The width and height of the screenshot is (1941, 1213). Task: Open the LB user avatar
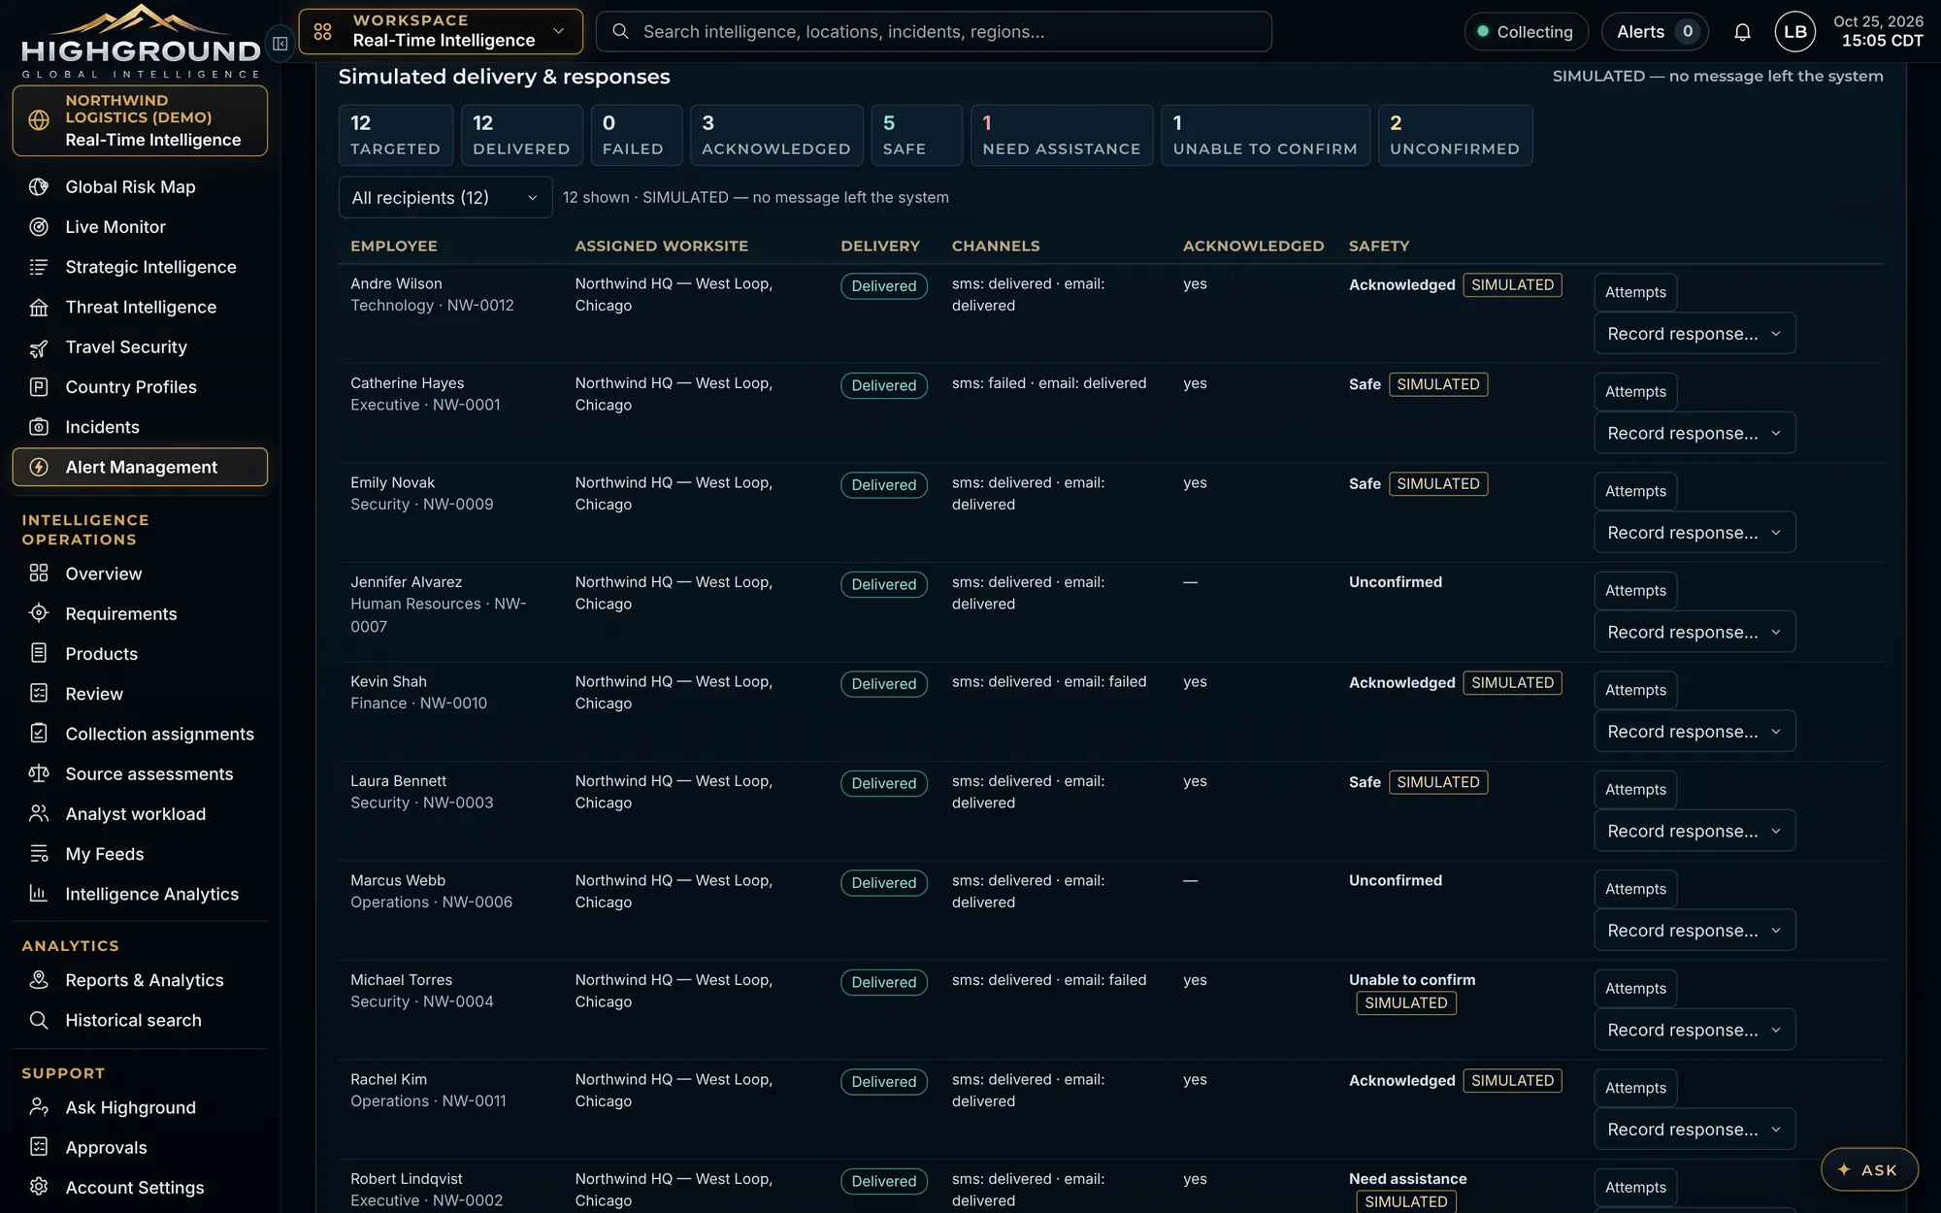[1794, 32]
